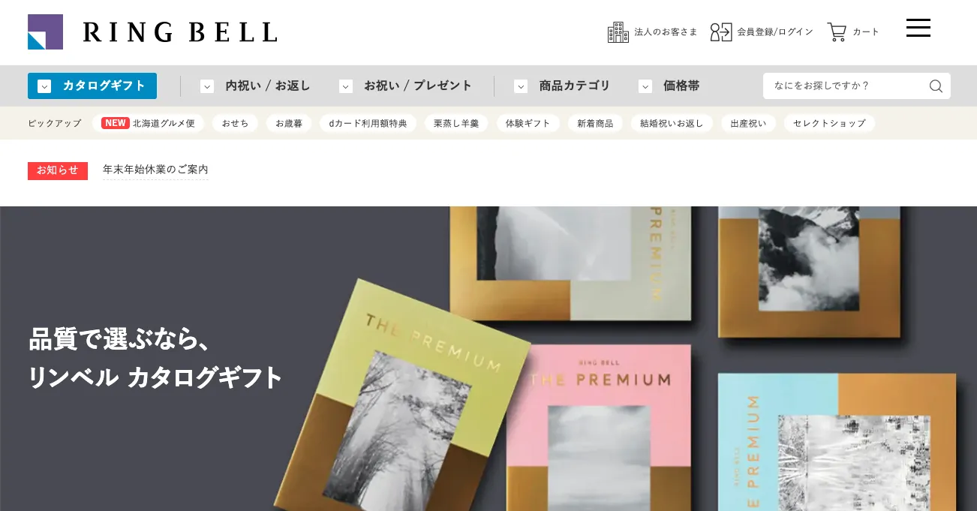Expand the 内祝い／お返し menu chevron
The width and height of the screenshot is (977, 511).
point(207,86)
